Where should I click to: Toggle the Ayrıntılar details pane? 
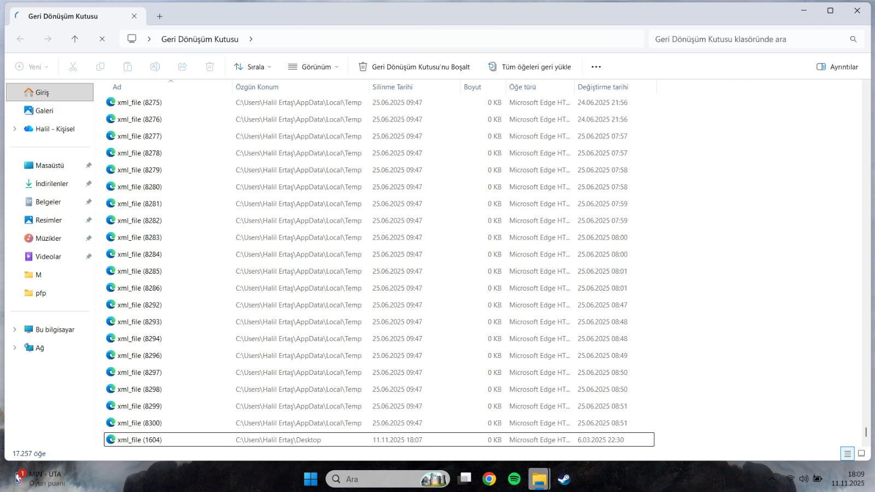click(x=837, y=67)
